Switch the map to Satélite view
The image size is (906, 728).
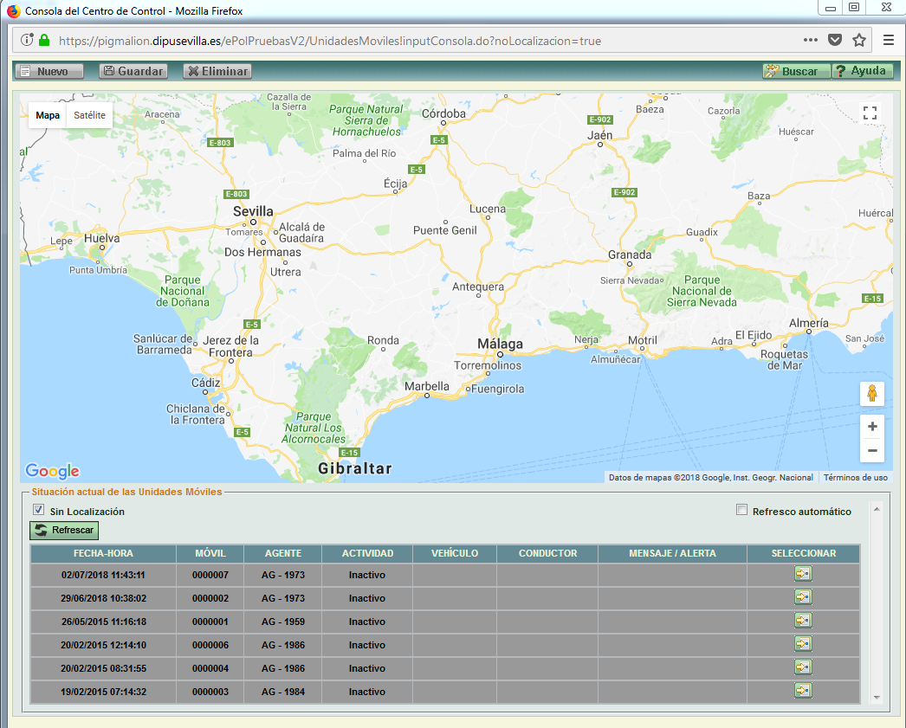pyautogui.click(x=89, y=115)
